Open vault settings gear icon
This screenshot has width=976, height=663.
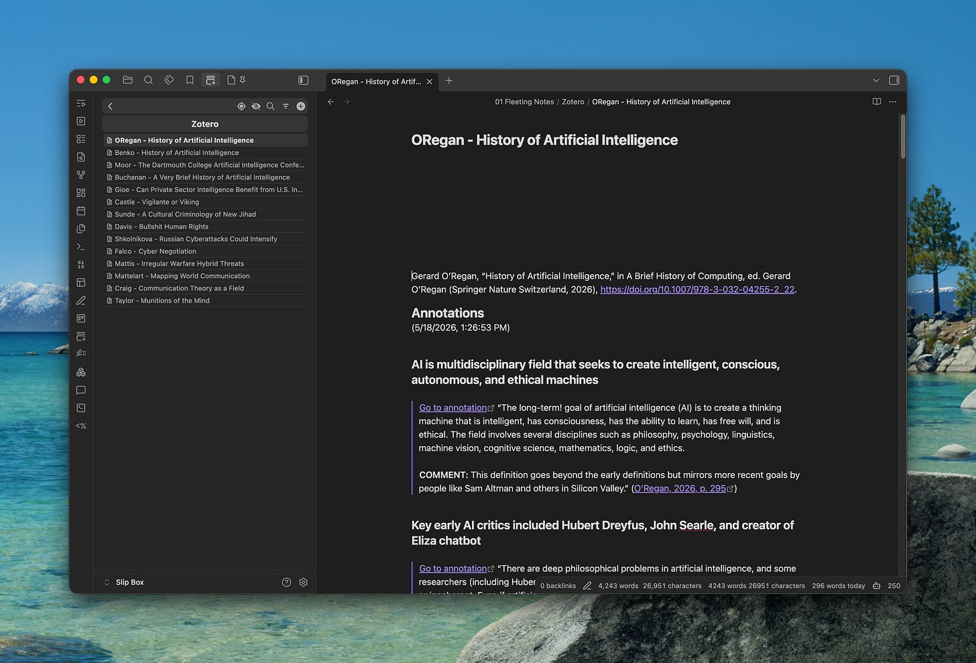[x=303, y=583]
